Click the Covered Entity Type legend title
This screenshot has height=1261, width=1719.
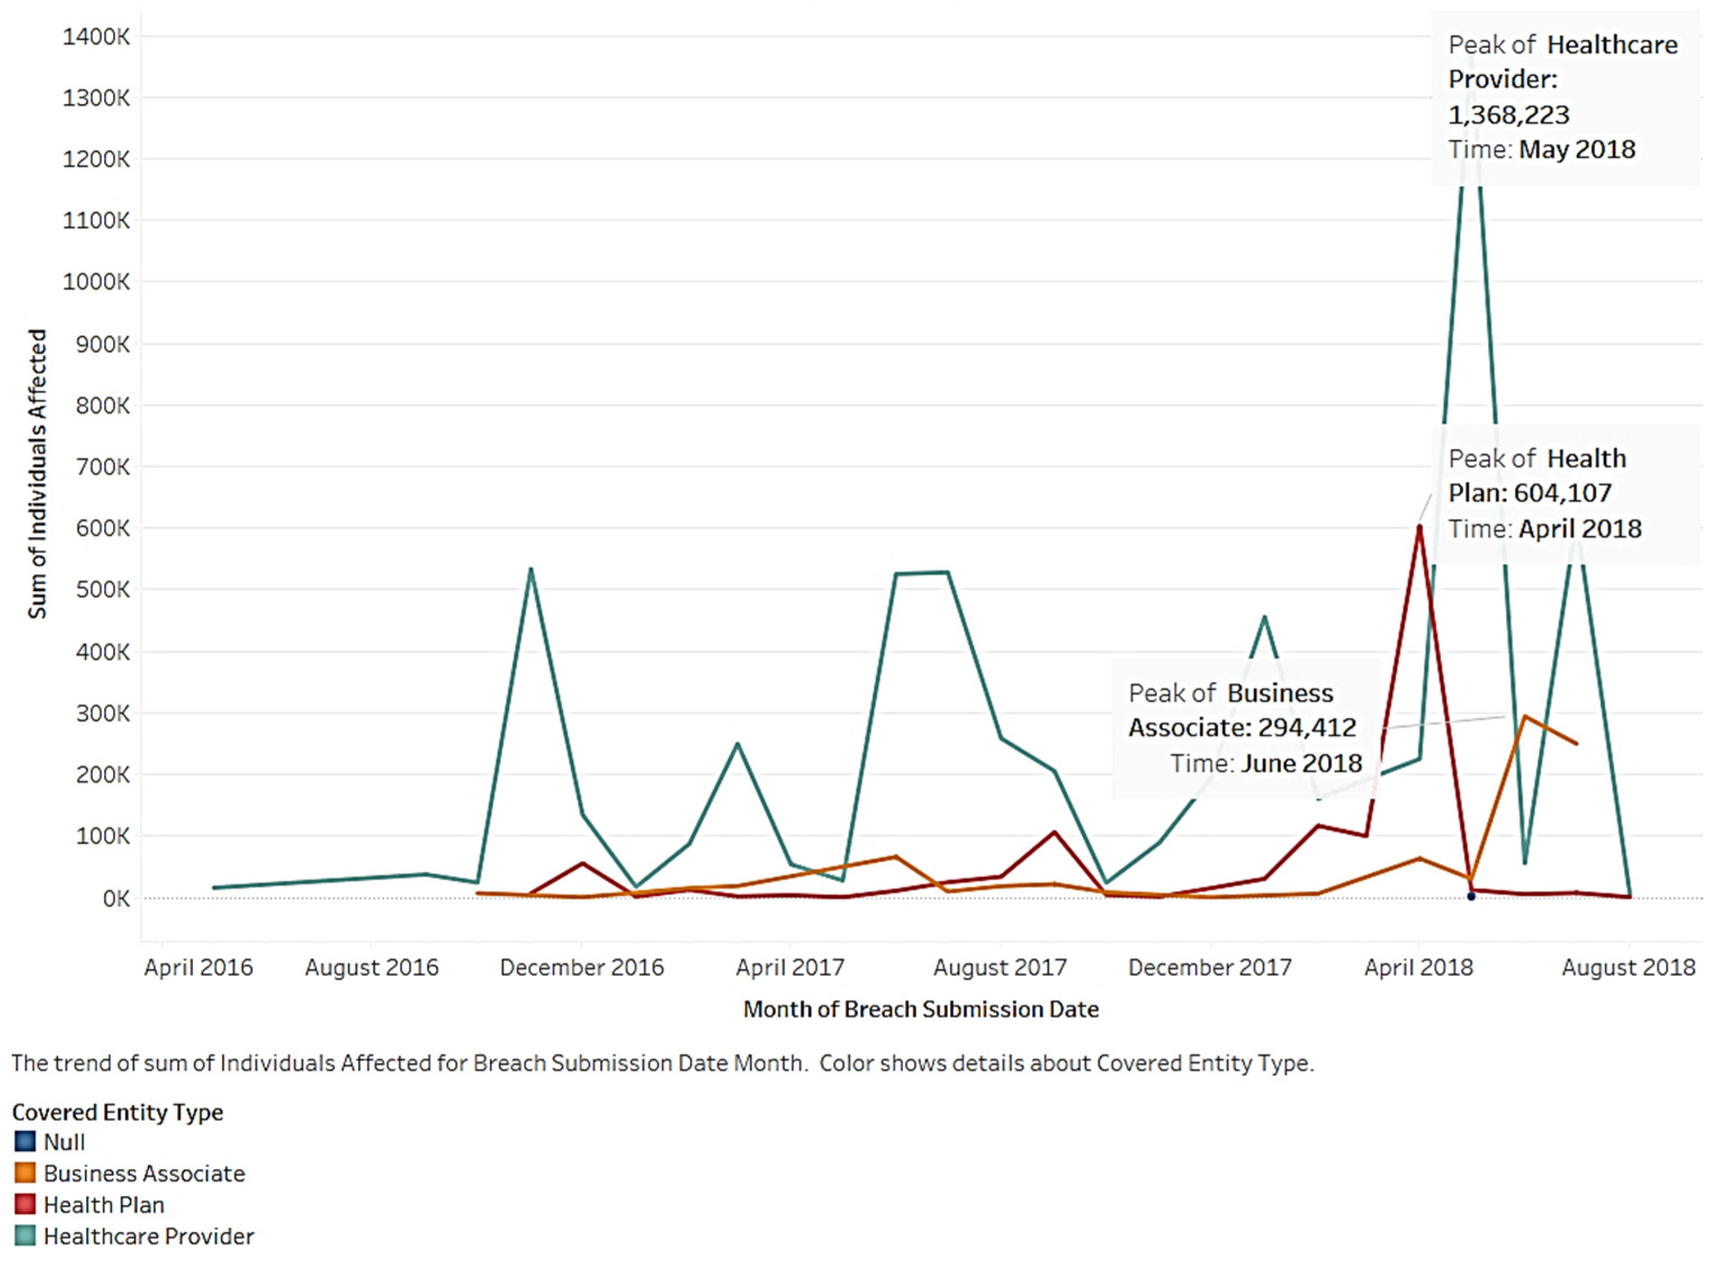tap(118, 1112)
